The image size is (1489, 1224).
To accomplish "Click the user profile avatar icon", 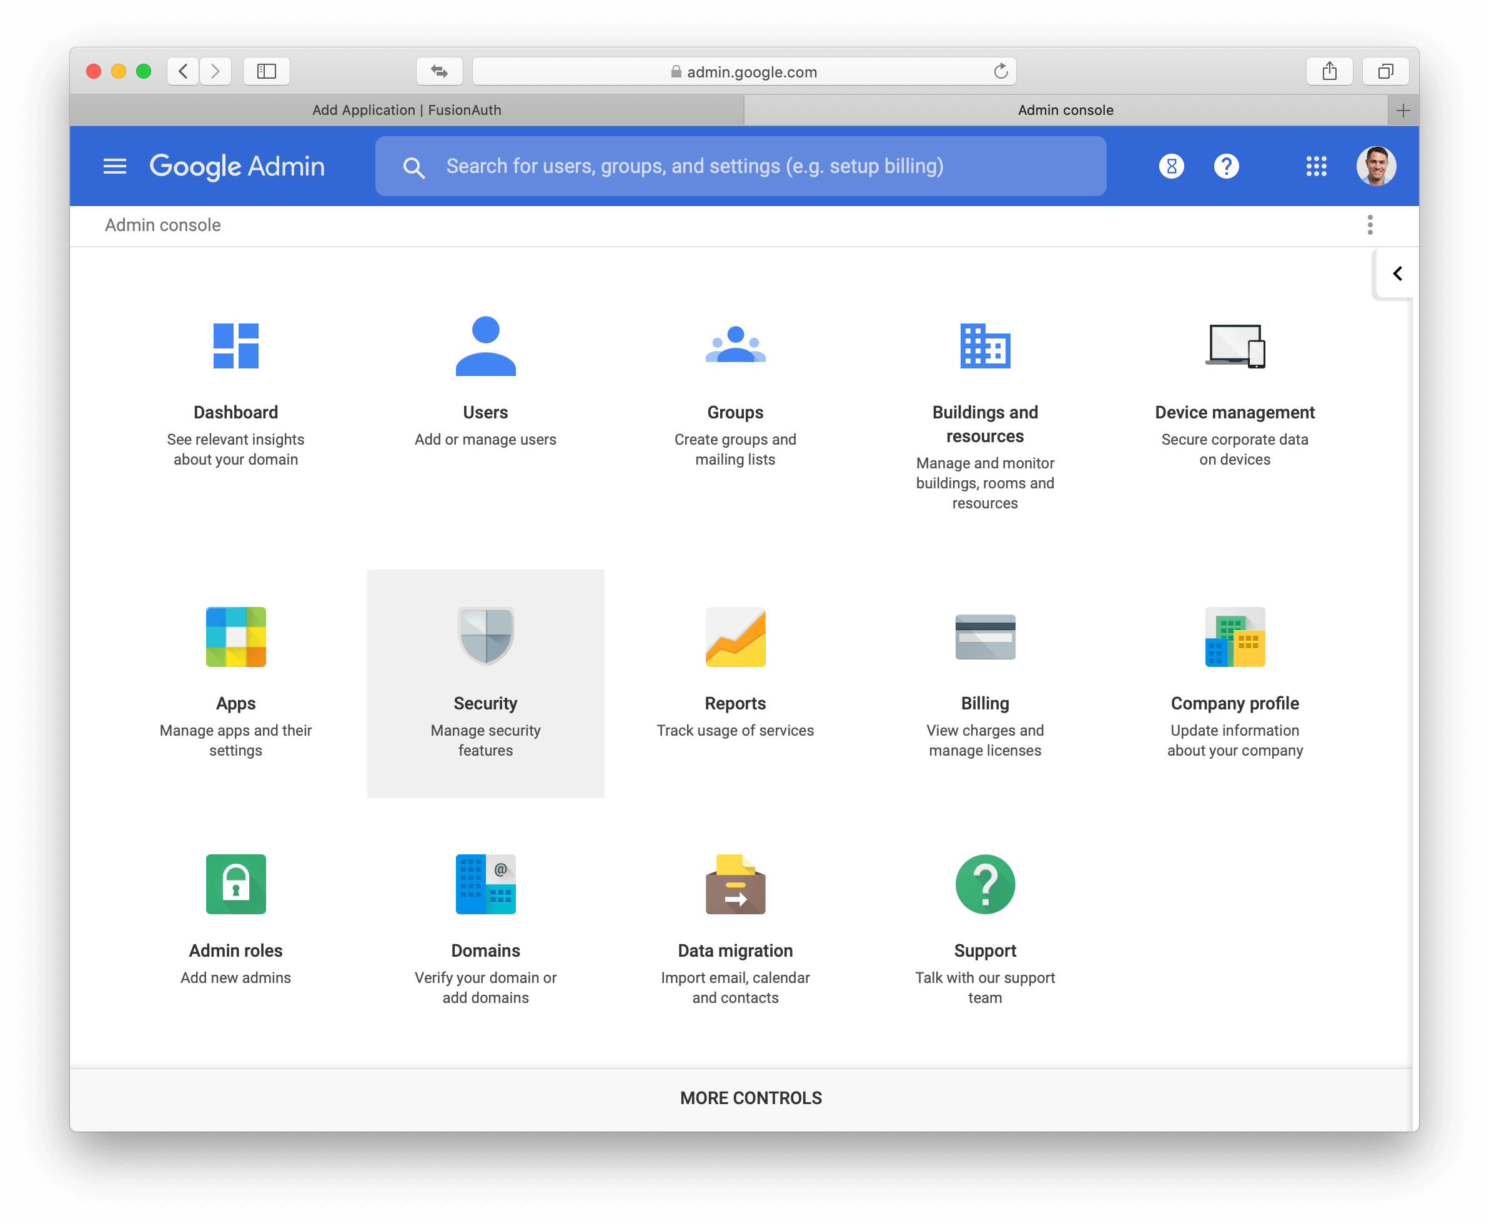I will 1377,167.
